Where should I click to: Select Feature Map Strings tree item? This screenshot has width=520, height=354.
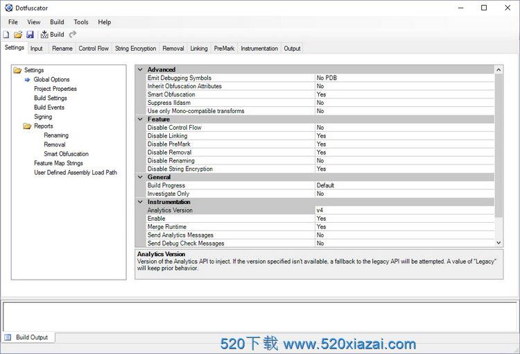click(x=58, y=163)
